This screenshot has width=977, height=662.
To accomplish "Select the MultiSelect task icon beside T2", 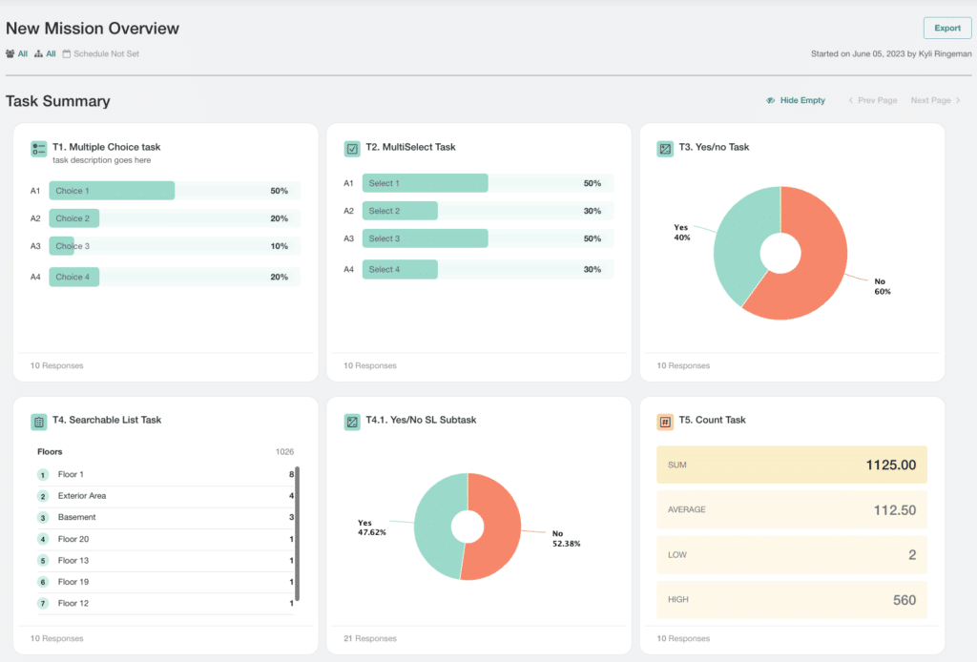I will coord(351,148).
